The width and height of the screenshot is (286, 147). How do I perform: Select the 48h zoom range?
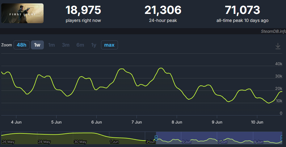pyautogui.click(x=22, y=45)
